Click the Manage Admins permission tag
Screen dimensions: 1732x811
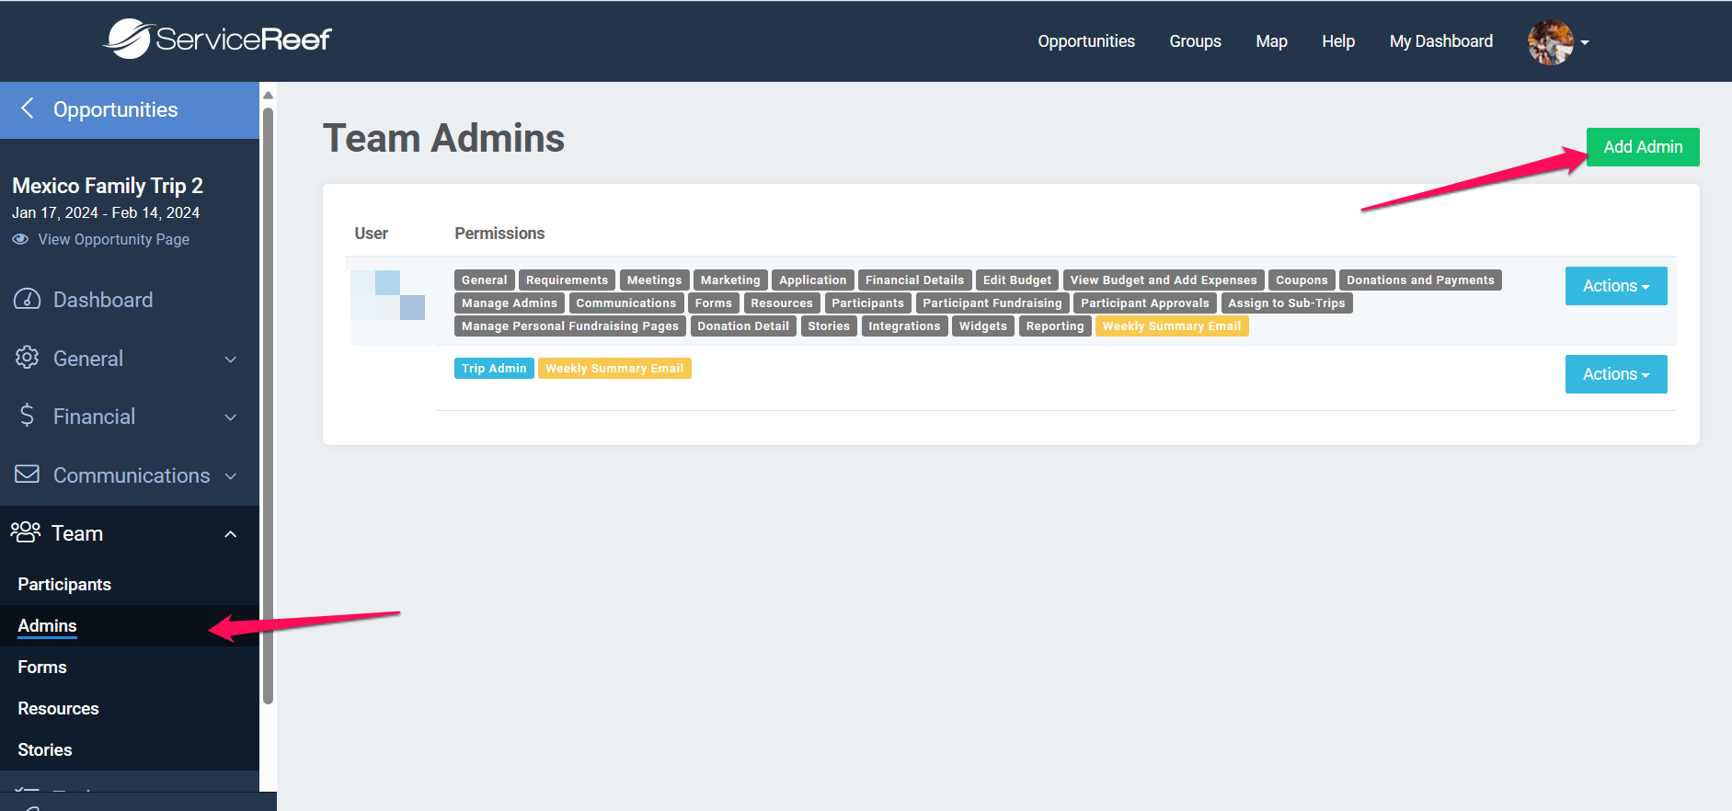point(510,303)
